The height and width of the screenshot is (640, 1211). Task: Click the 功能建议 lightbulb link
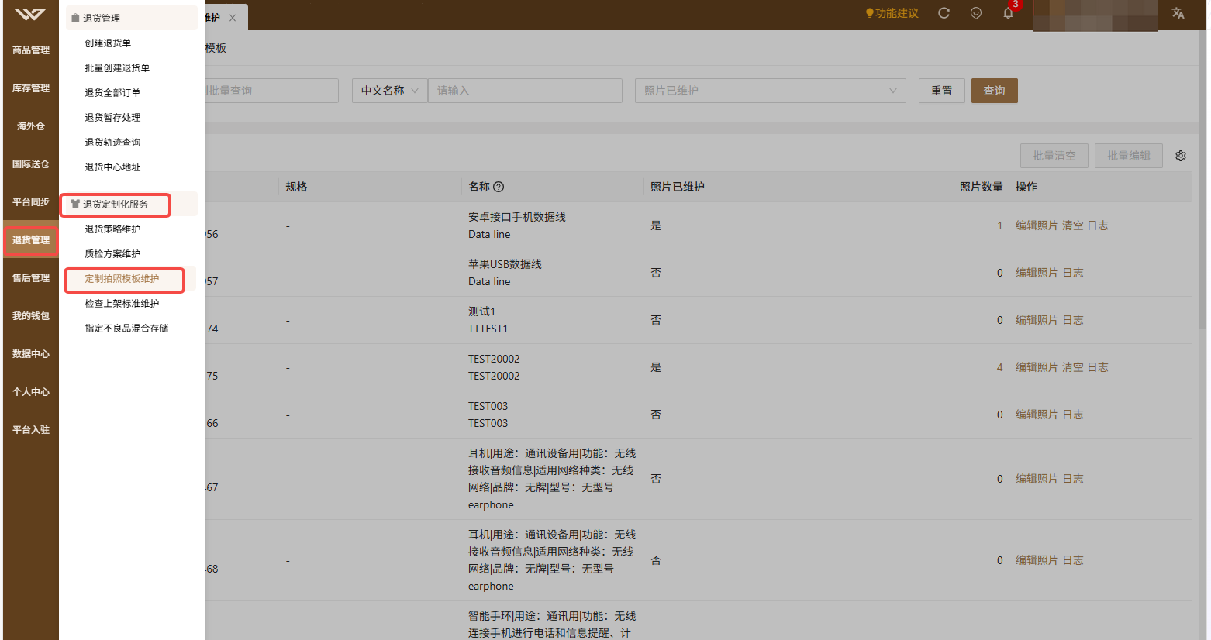click(x=892, y=13)
